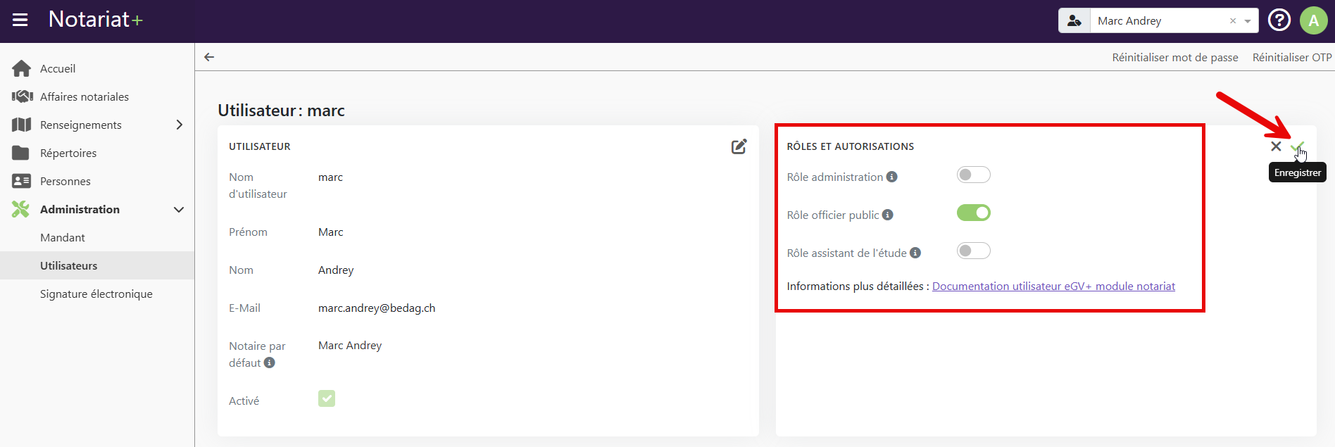Save roles with the green checkmark
The image size is (1335, 447).
pos(1297,146)
